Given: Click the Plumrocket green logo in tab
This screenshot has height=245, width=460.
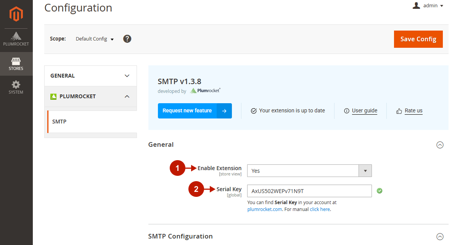Looking at the screenshot, I should click(53, 97).
